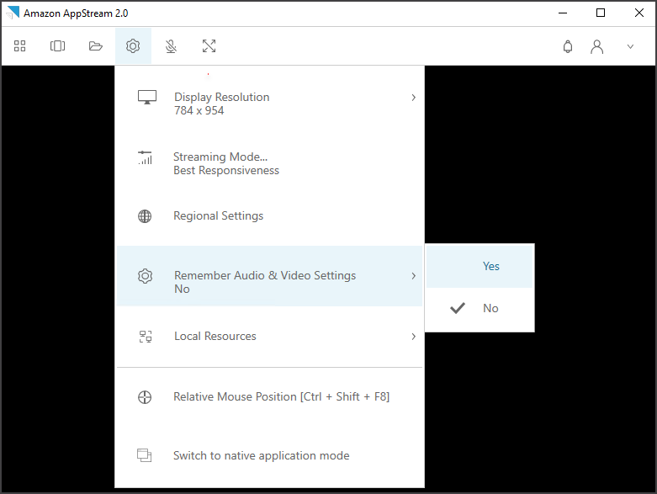Click Switch to native application mode
The width and height of the screenshot is (657, 494).
261,455
